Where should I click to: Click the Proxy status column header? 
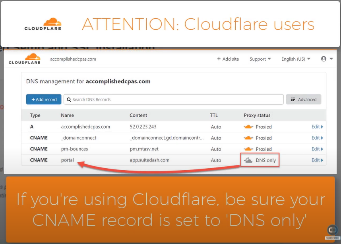pos(257,115)
